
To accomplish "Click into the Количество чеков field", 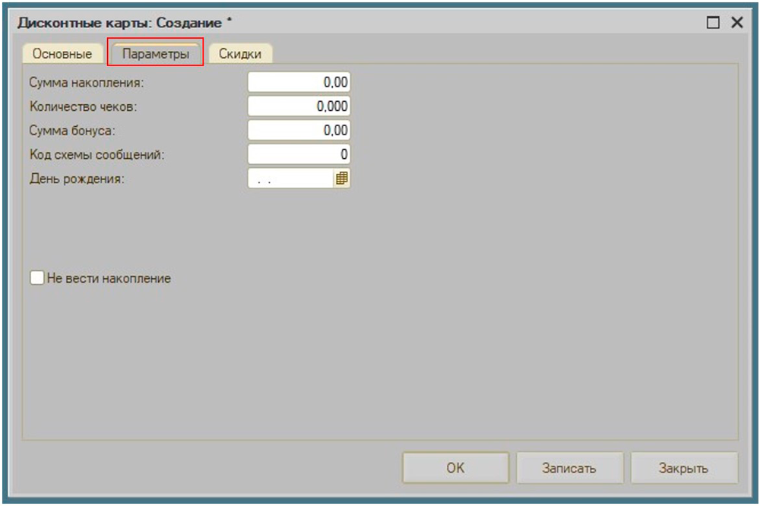I will [x=299, y=106].
